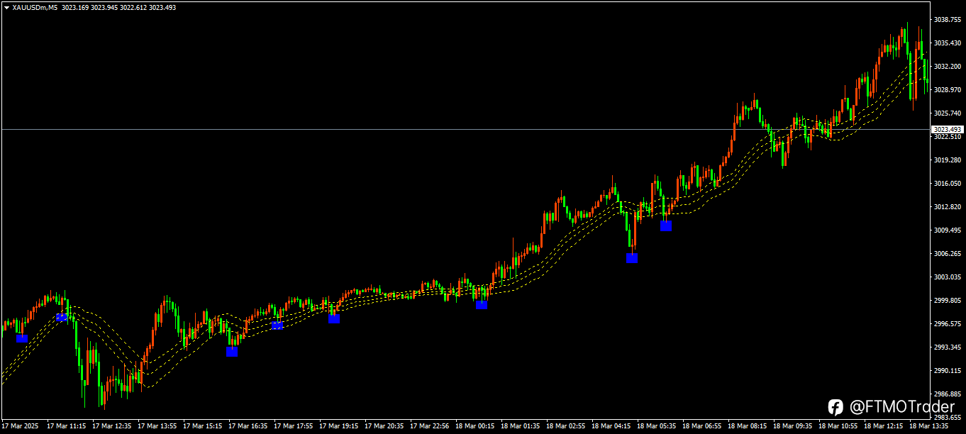The image size is (966, 434).
Task: Click the blue marker at the 3006 price level
Action: coord(632,258)
